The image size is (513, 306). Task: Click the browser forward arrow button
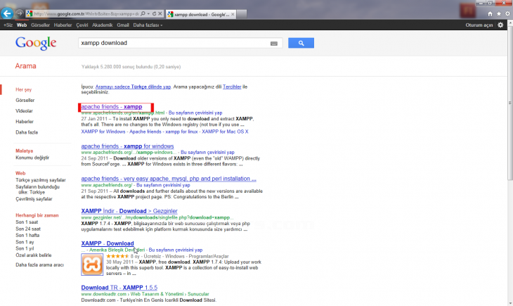pos(19,13)
